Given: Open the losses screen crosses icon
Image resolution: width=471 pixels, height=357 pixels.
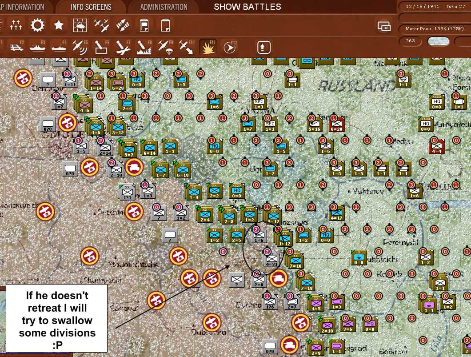Looking at the screenshot, I should [x=16, y=25].
